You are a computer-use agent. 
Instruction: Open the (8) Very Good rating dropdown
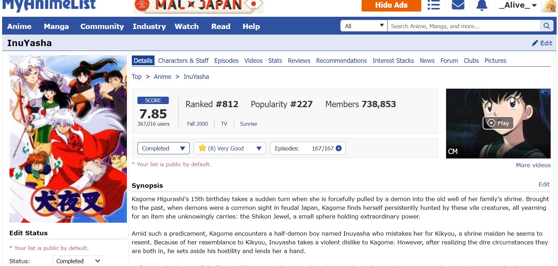pyautogui.click(x=230, y=148)
